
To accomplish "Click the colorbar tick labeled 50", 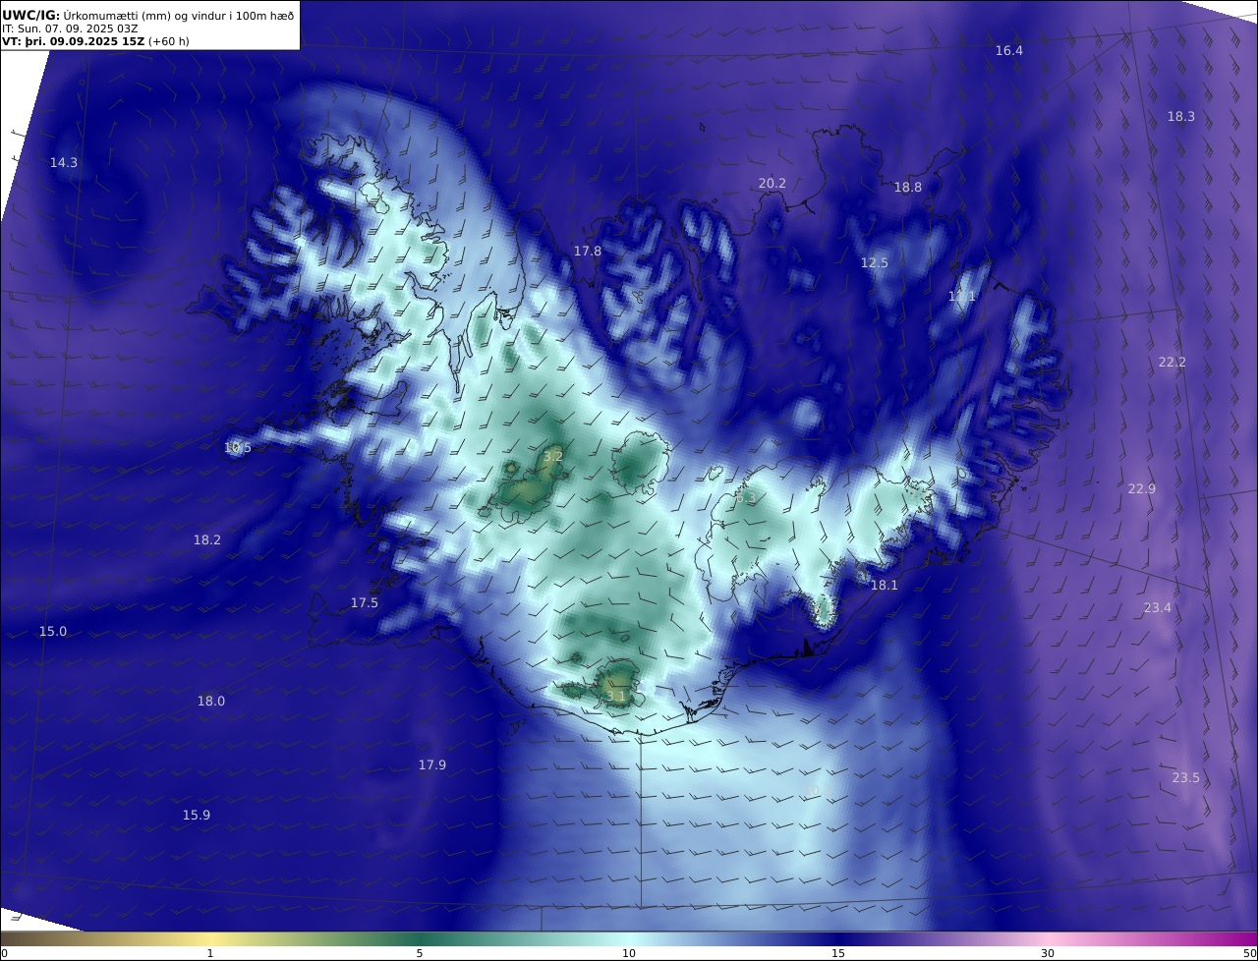I will 1249,953.
